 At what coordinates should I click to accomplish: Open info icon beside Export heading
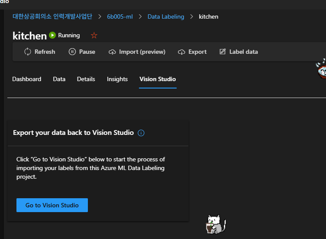coord(141,133)
